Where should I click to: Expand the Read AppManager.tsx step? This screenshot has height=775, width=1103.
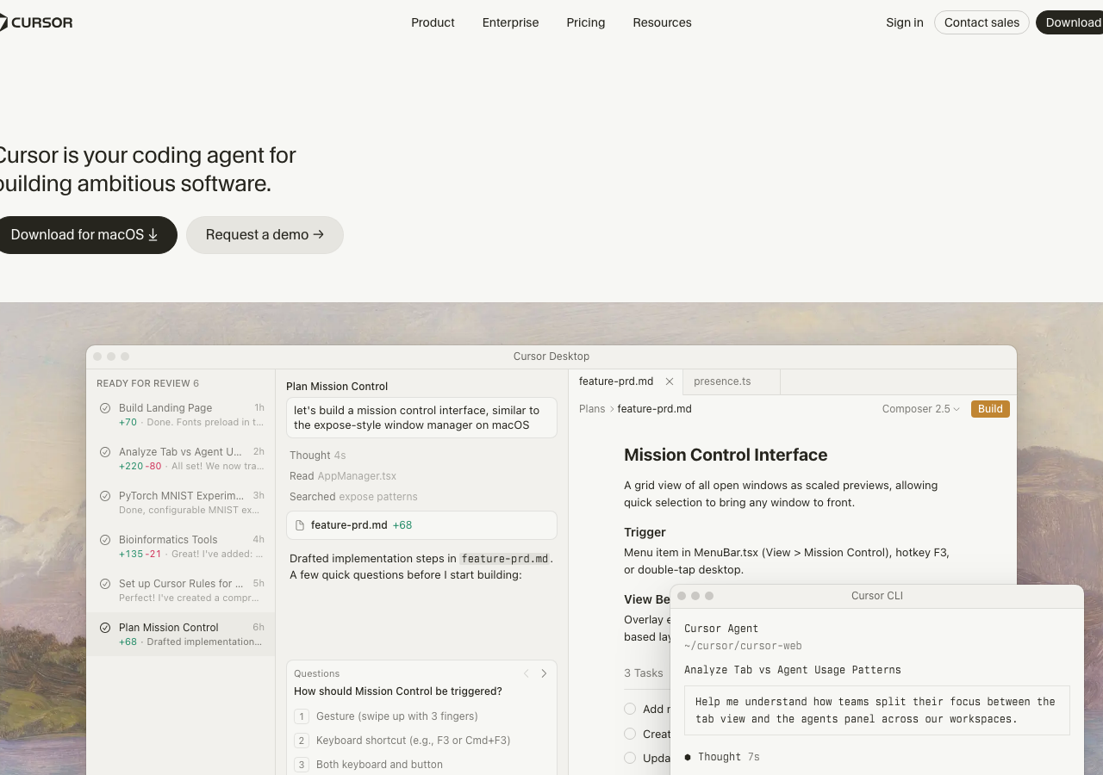pyautogui.click(x=343, y=476)
